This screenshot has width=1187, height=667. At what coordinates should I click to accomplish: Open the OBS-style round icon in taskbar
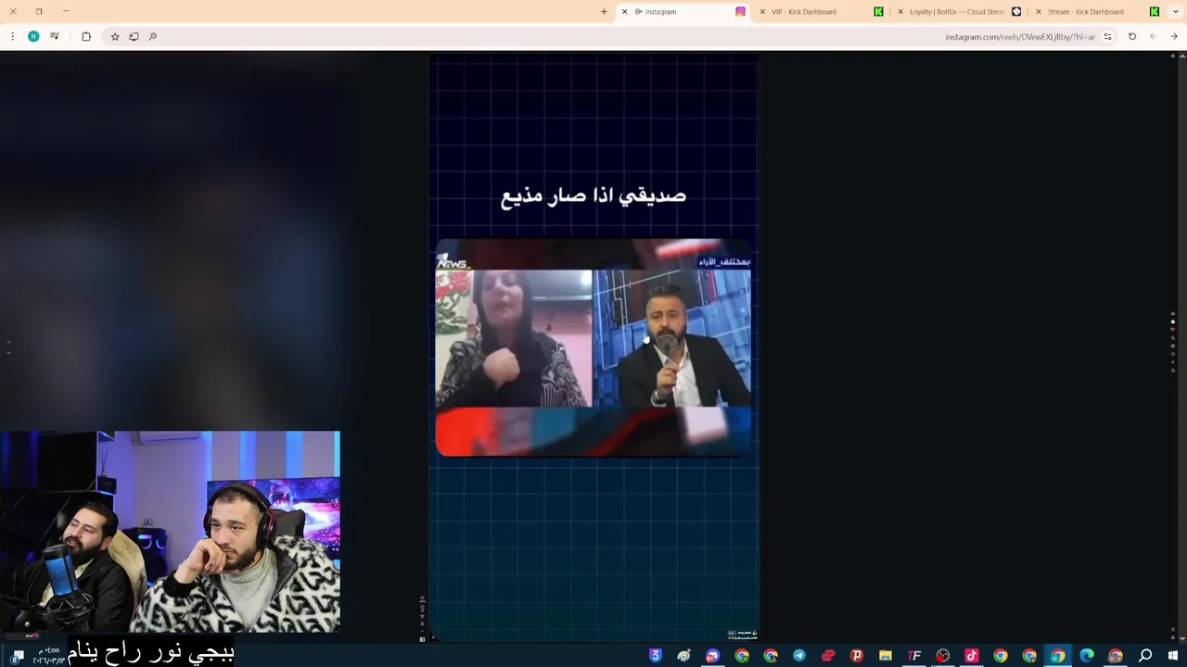[x=943, y=656]
